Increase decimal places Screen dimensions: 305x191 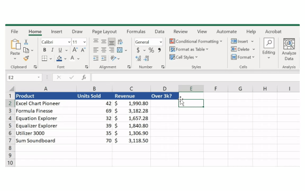point(138,58)
